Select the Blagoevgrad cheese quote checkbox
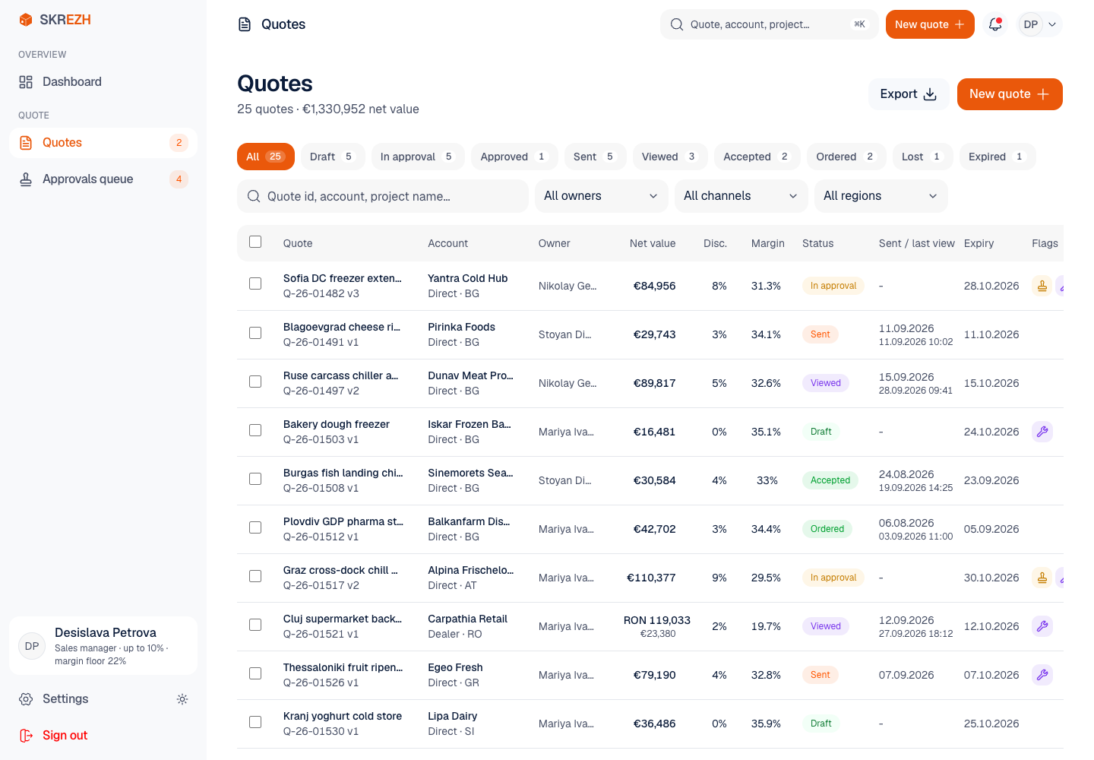This screenshot has width=1094, height=760. tap(255, 333)
